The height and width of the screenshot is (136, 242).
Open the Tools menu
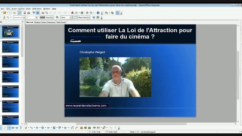coord(28,9)
